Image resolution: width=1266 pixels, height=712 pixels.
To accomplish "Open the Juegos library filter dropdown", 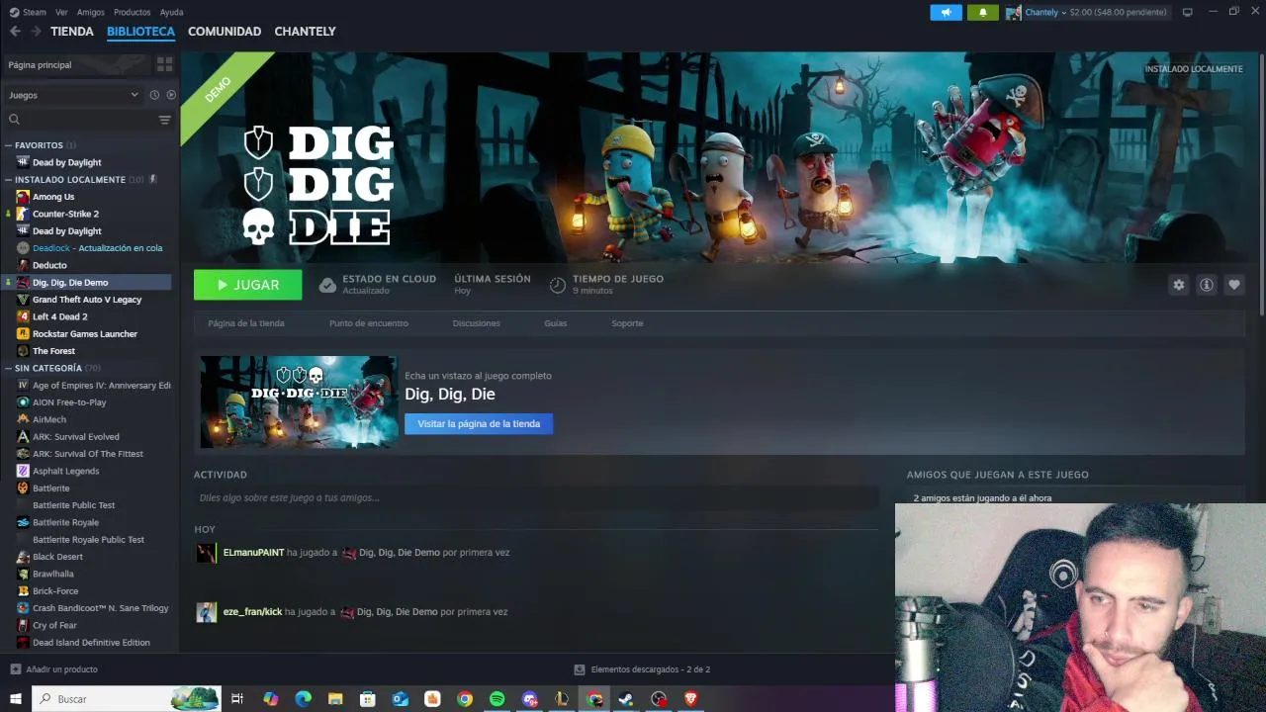I will [74, 95].
